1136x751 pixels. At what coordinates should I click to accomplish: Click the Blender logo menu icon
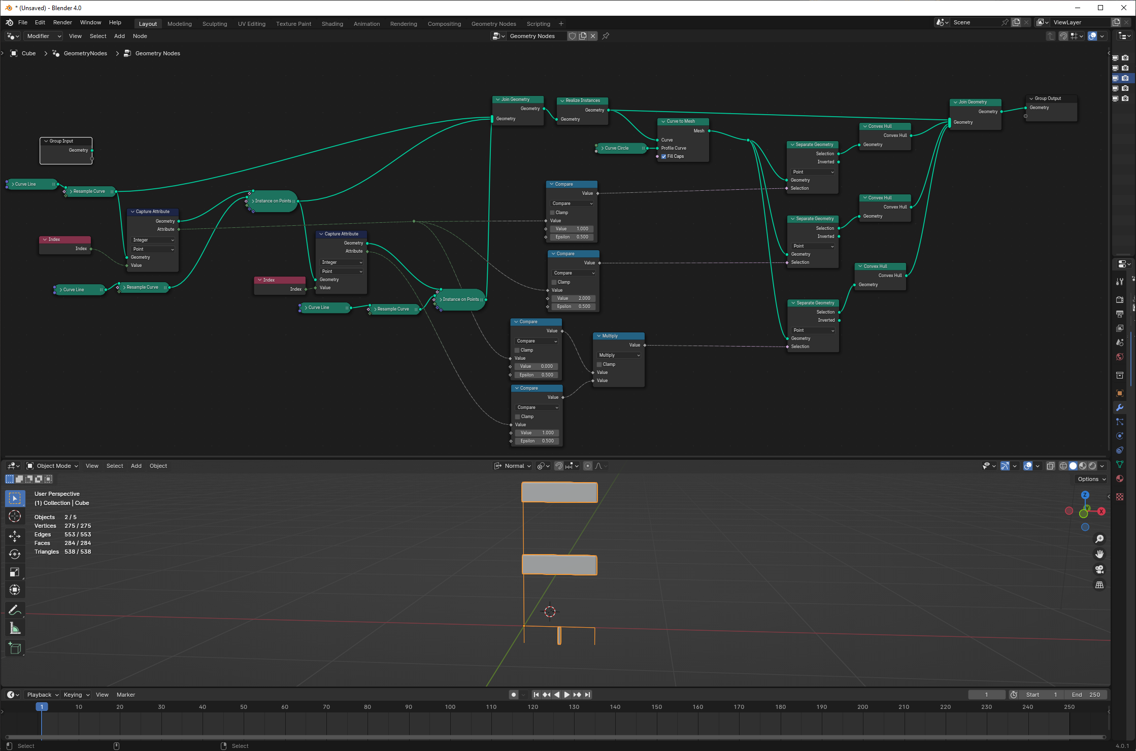(x=10, y=23)
